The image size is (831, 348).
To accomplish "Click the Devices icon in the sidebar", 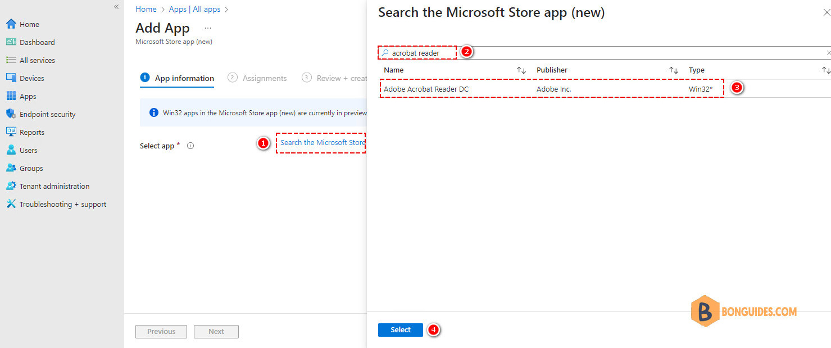I will coord(11,78).
